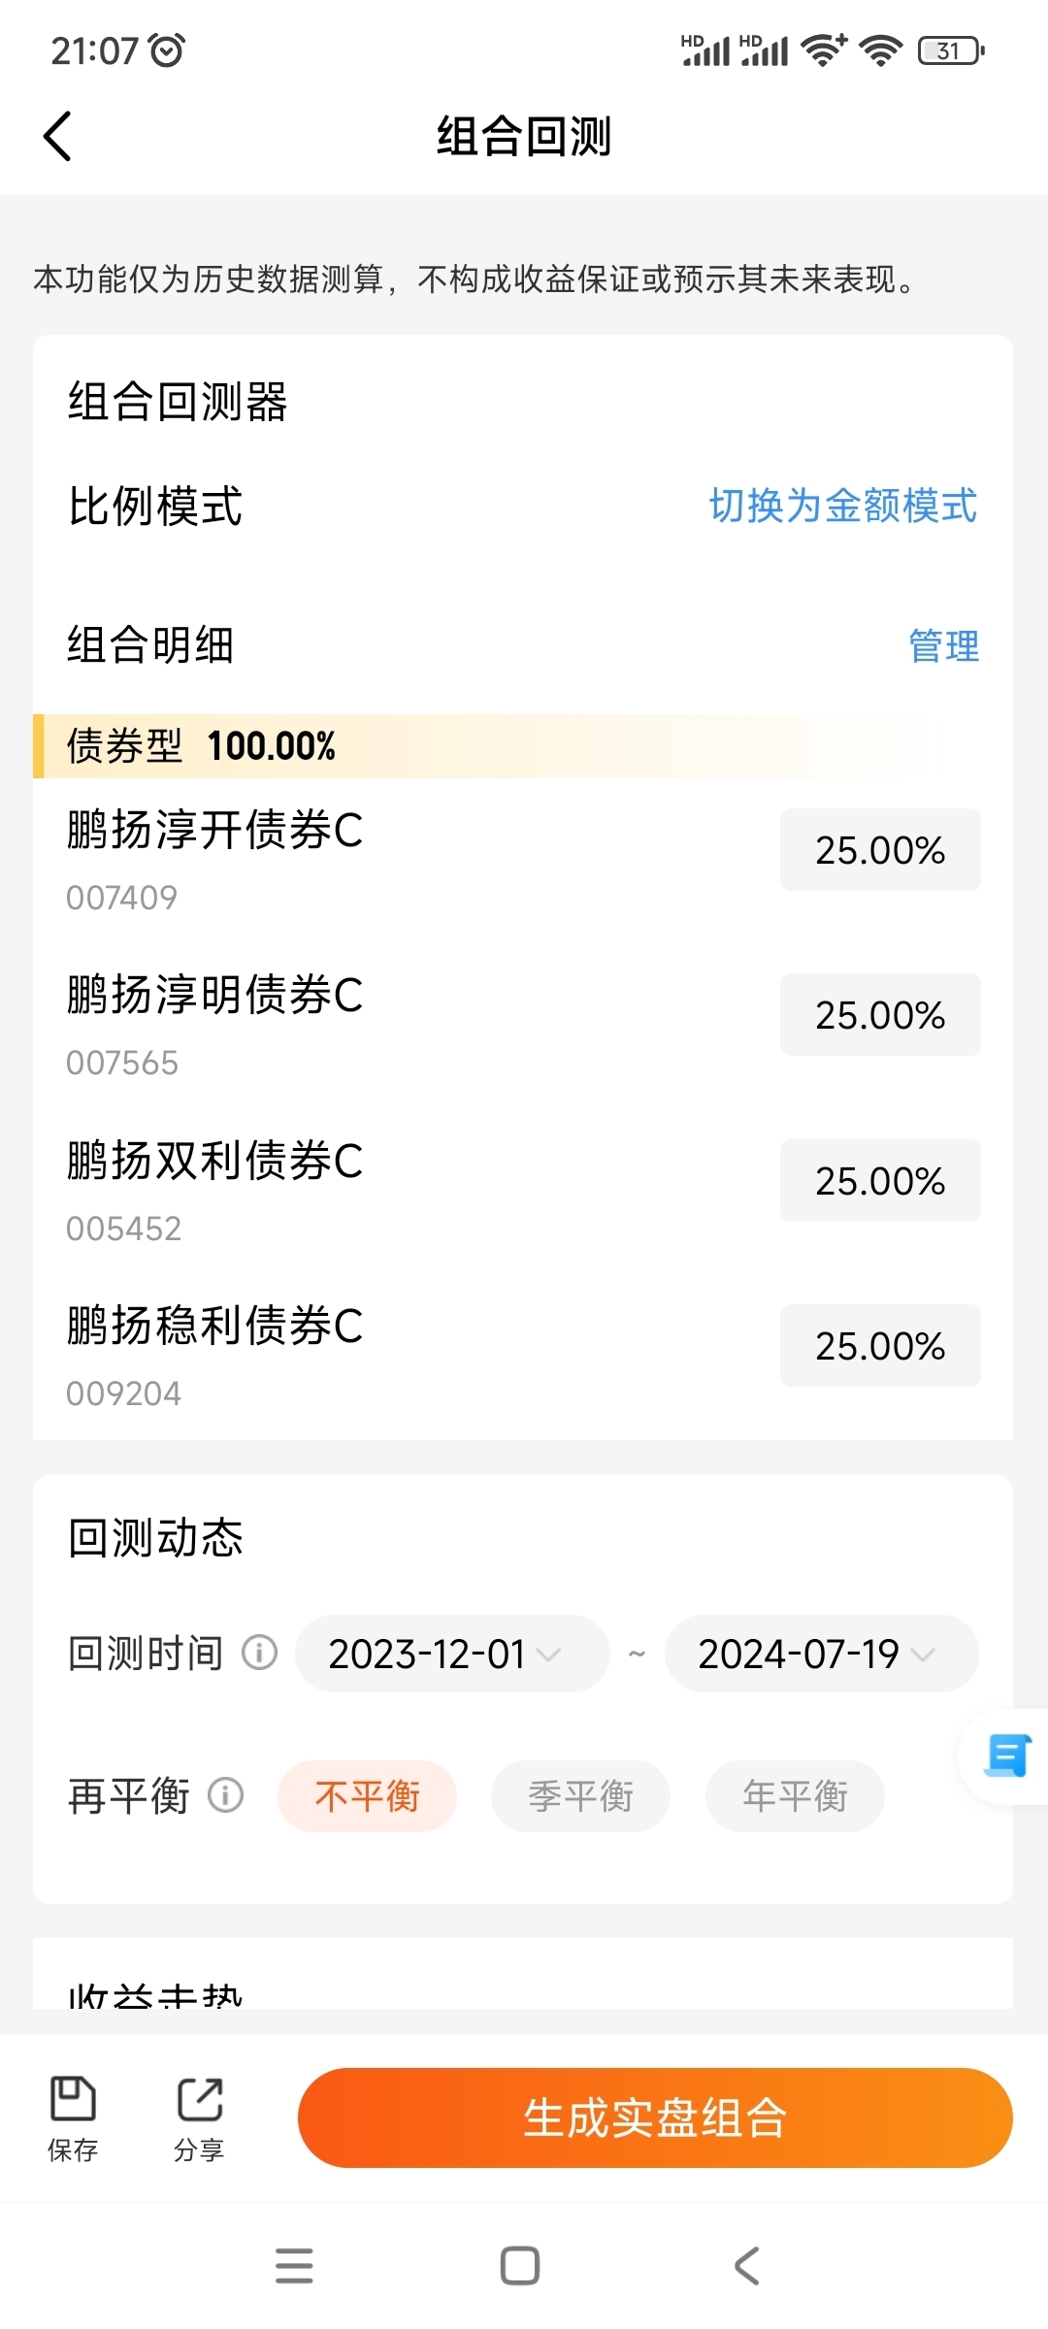Tap 管理 to manage portfolio details
Image resolution: width=1048 pixels, height=2329 pixels.
coord(943,645)
